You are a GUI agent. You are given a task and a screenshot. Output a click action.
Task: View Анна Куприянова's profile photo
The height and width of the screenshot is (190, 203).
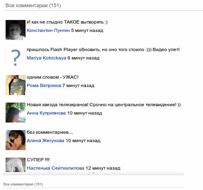coord(16,113)
